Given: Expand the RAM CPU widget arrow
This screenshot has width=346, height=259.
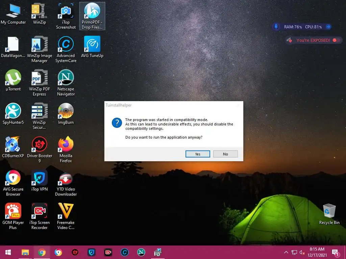Looking at the screenshot, I should (328, 27).
